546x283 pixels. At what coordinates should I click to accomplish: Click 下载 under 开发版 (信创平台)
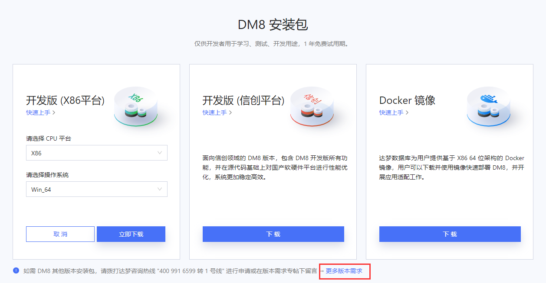click(x=273, y=234)
